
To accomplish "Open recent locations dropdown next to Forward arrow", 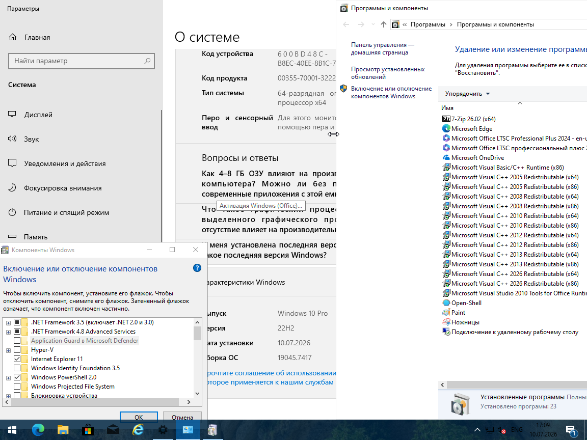I will pos(373,24).
